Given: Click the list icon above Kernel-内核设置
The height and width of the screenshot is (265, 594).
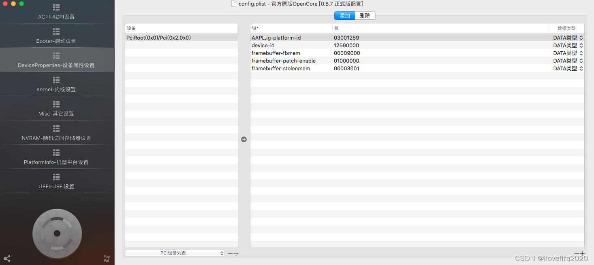Looking at the screenshot, I should [x=56, y=80].
